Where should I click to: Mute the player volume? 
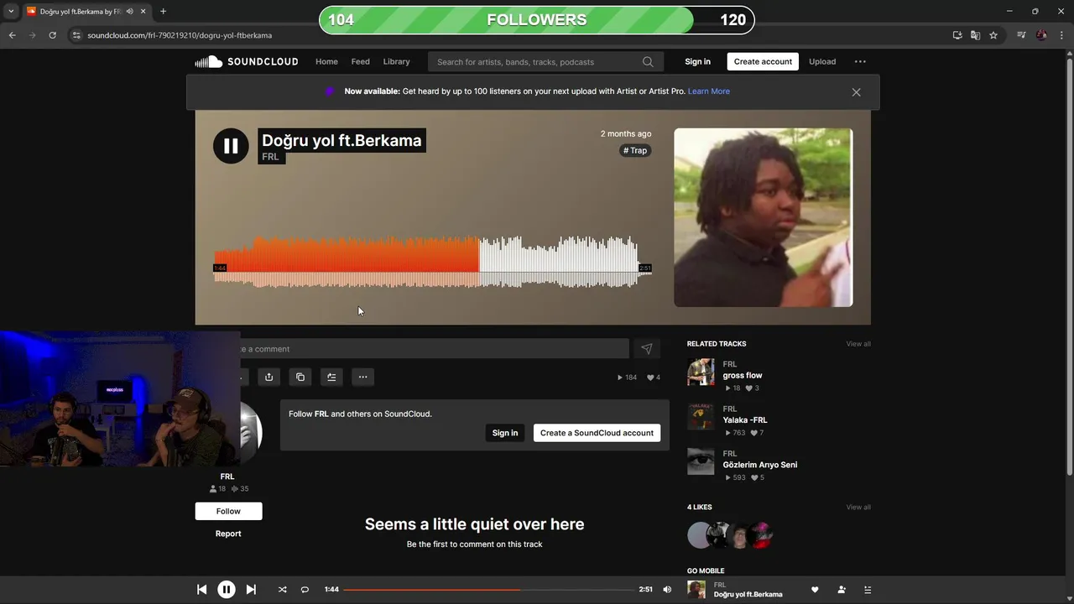(667, 590)
